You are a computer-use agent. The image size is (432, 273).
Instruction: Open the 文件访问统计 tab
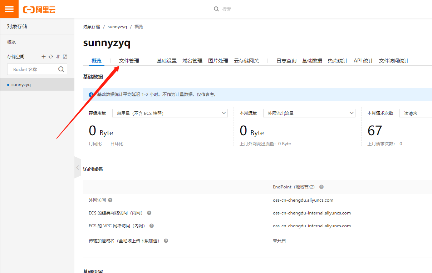[394, 61]
